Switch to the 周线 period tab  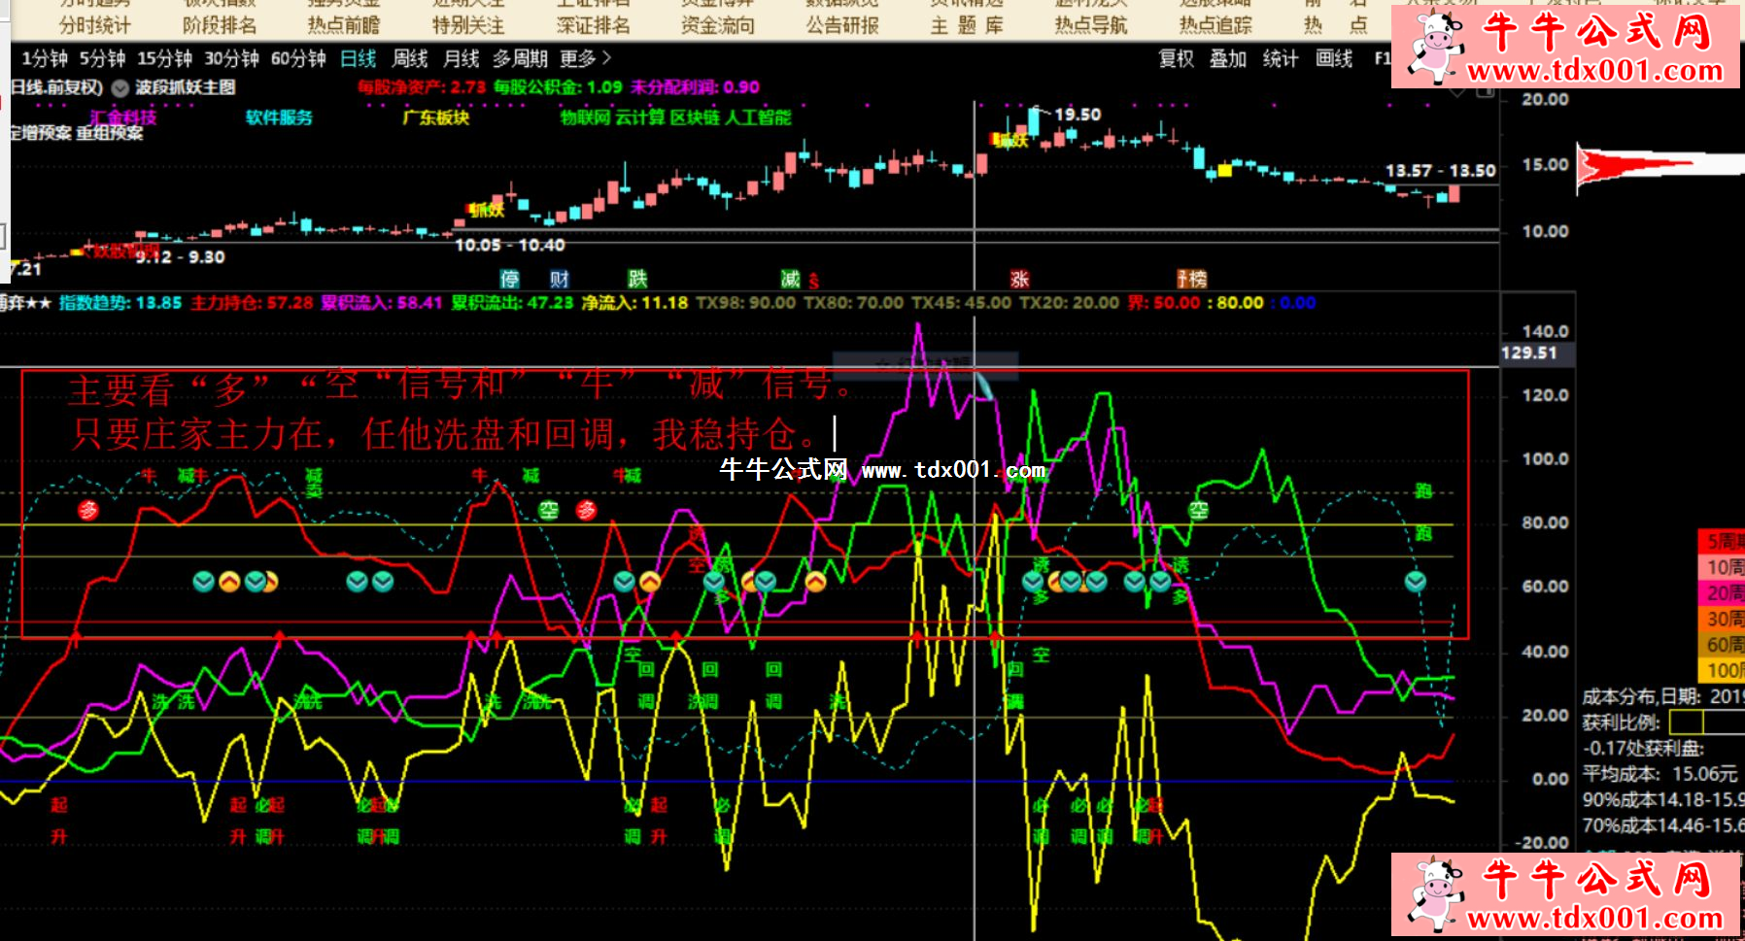coord(410,59)
